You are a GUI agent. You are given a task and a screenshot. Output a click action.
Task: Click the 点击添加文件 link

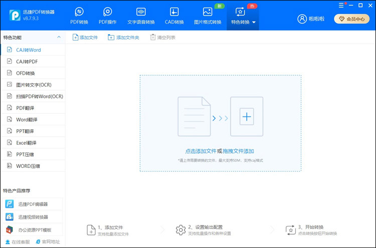201,151
